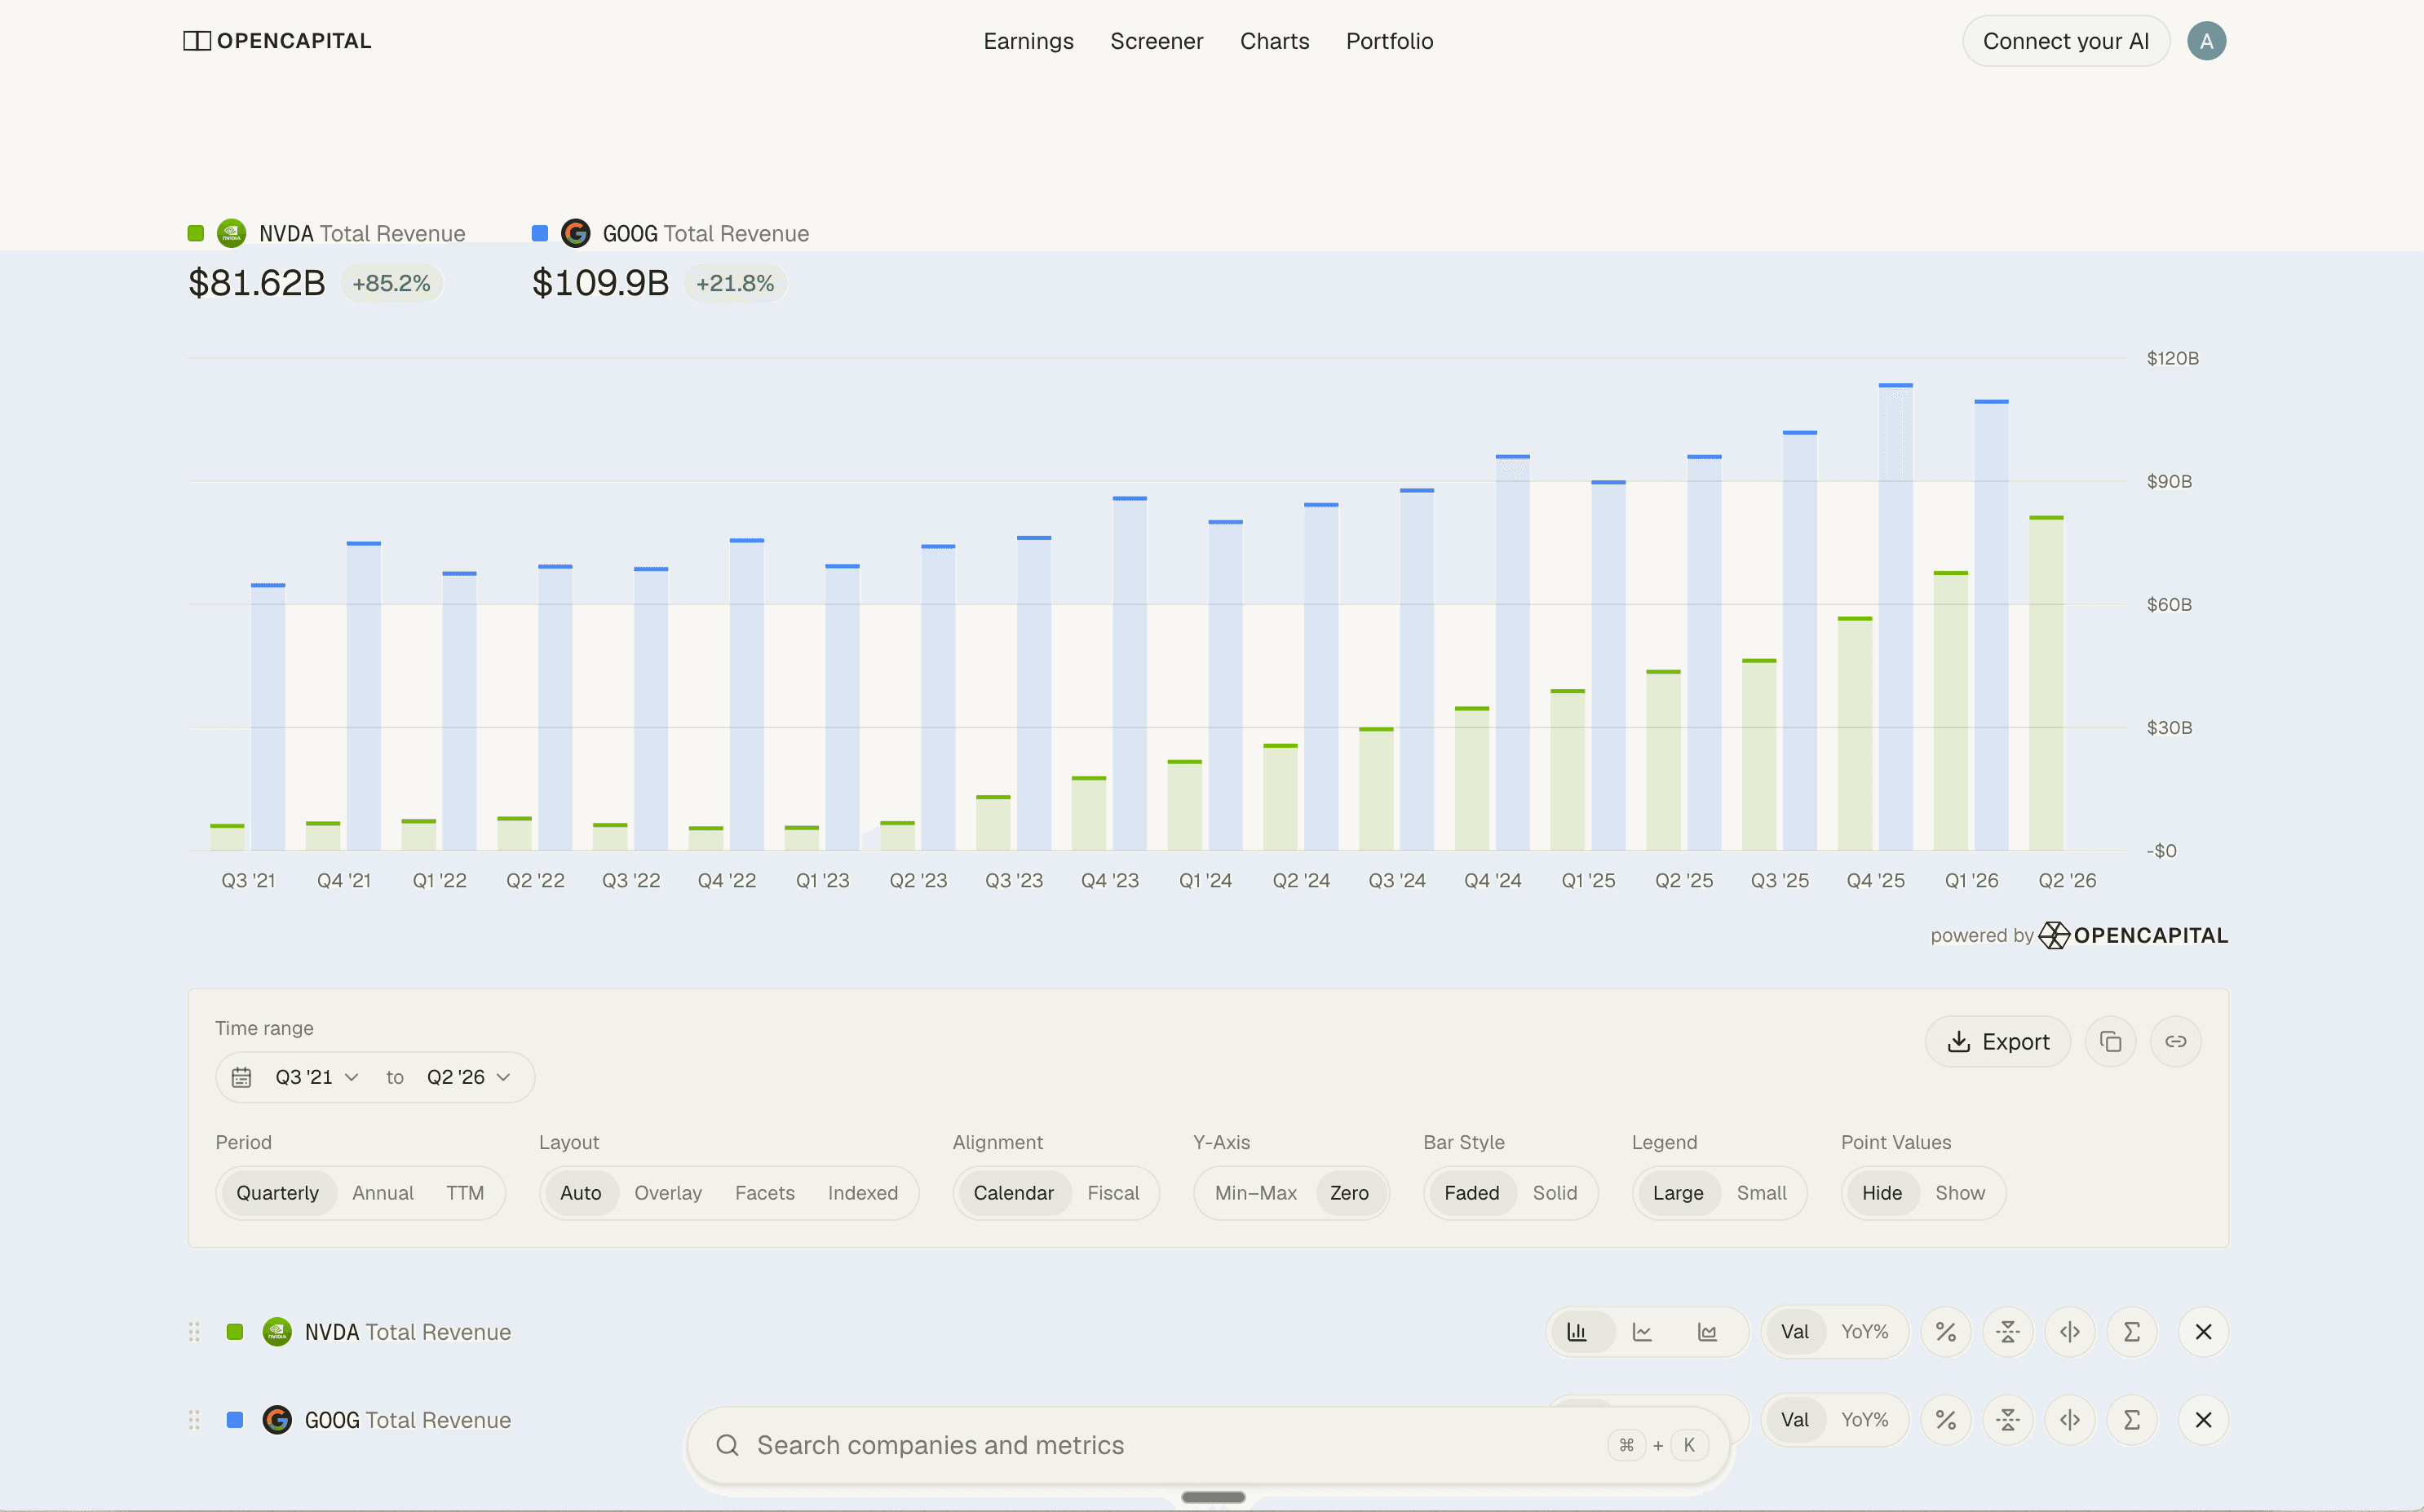Click GOOG blue color swatch in list
Image resolution: width=2424 pixels, height=1512 pixels.
(235, 1420)
